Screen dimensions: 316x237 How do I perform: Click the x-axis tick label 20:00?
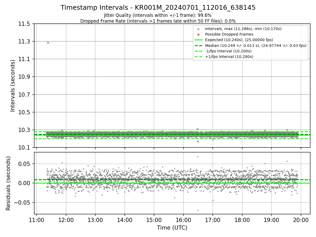(301, 220)
